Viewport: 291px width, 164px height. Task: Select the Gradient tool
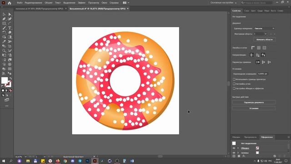(x=10, y=37)
